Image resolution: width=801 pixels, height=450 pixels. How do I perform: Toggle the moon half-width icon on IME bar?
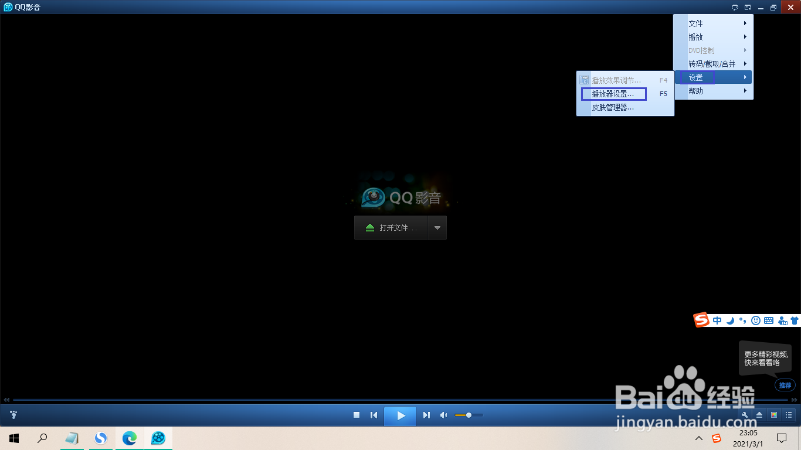pyautogui.click(x=730, y=321)
